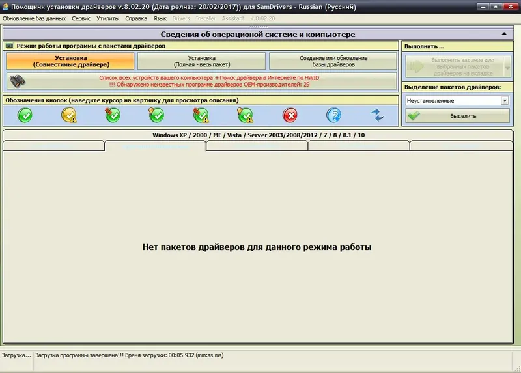Click the lightbulb green check with warning icon
This screenshot has height=373, width=521.
click(x=246, y=115)
